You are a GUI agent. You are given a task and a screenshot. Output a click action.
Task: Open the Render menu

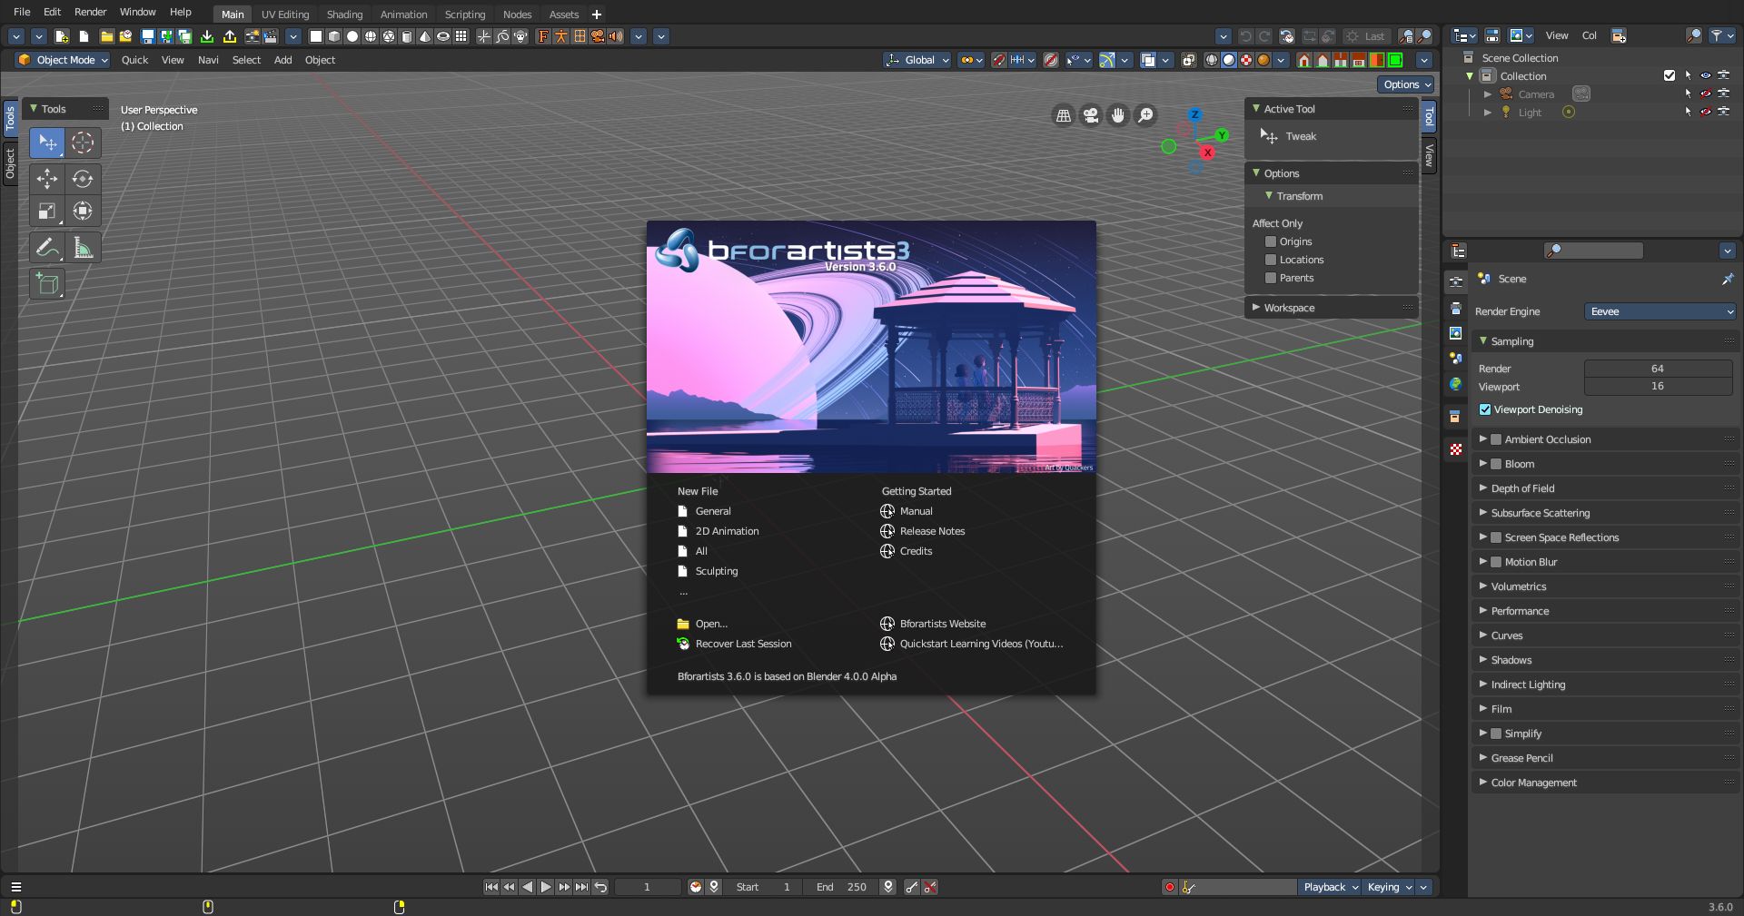coord(90,12)
